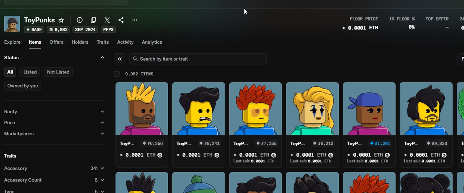The height and width of the screenshot is (193, 464).
Task: Collapse the Status section
Action: (102, 58)
